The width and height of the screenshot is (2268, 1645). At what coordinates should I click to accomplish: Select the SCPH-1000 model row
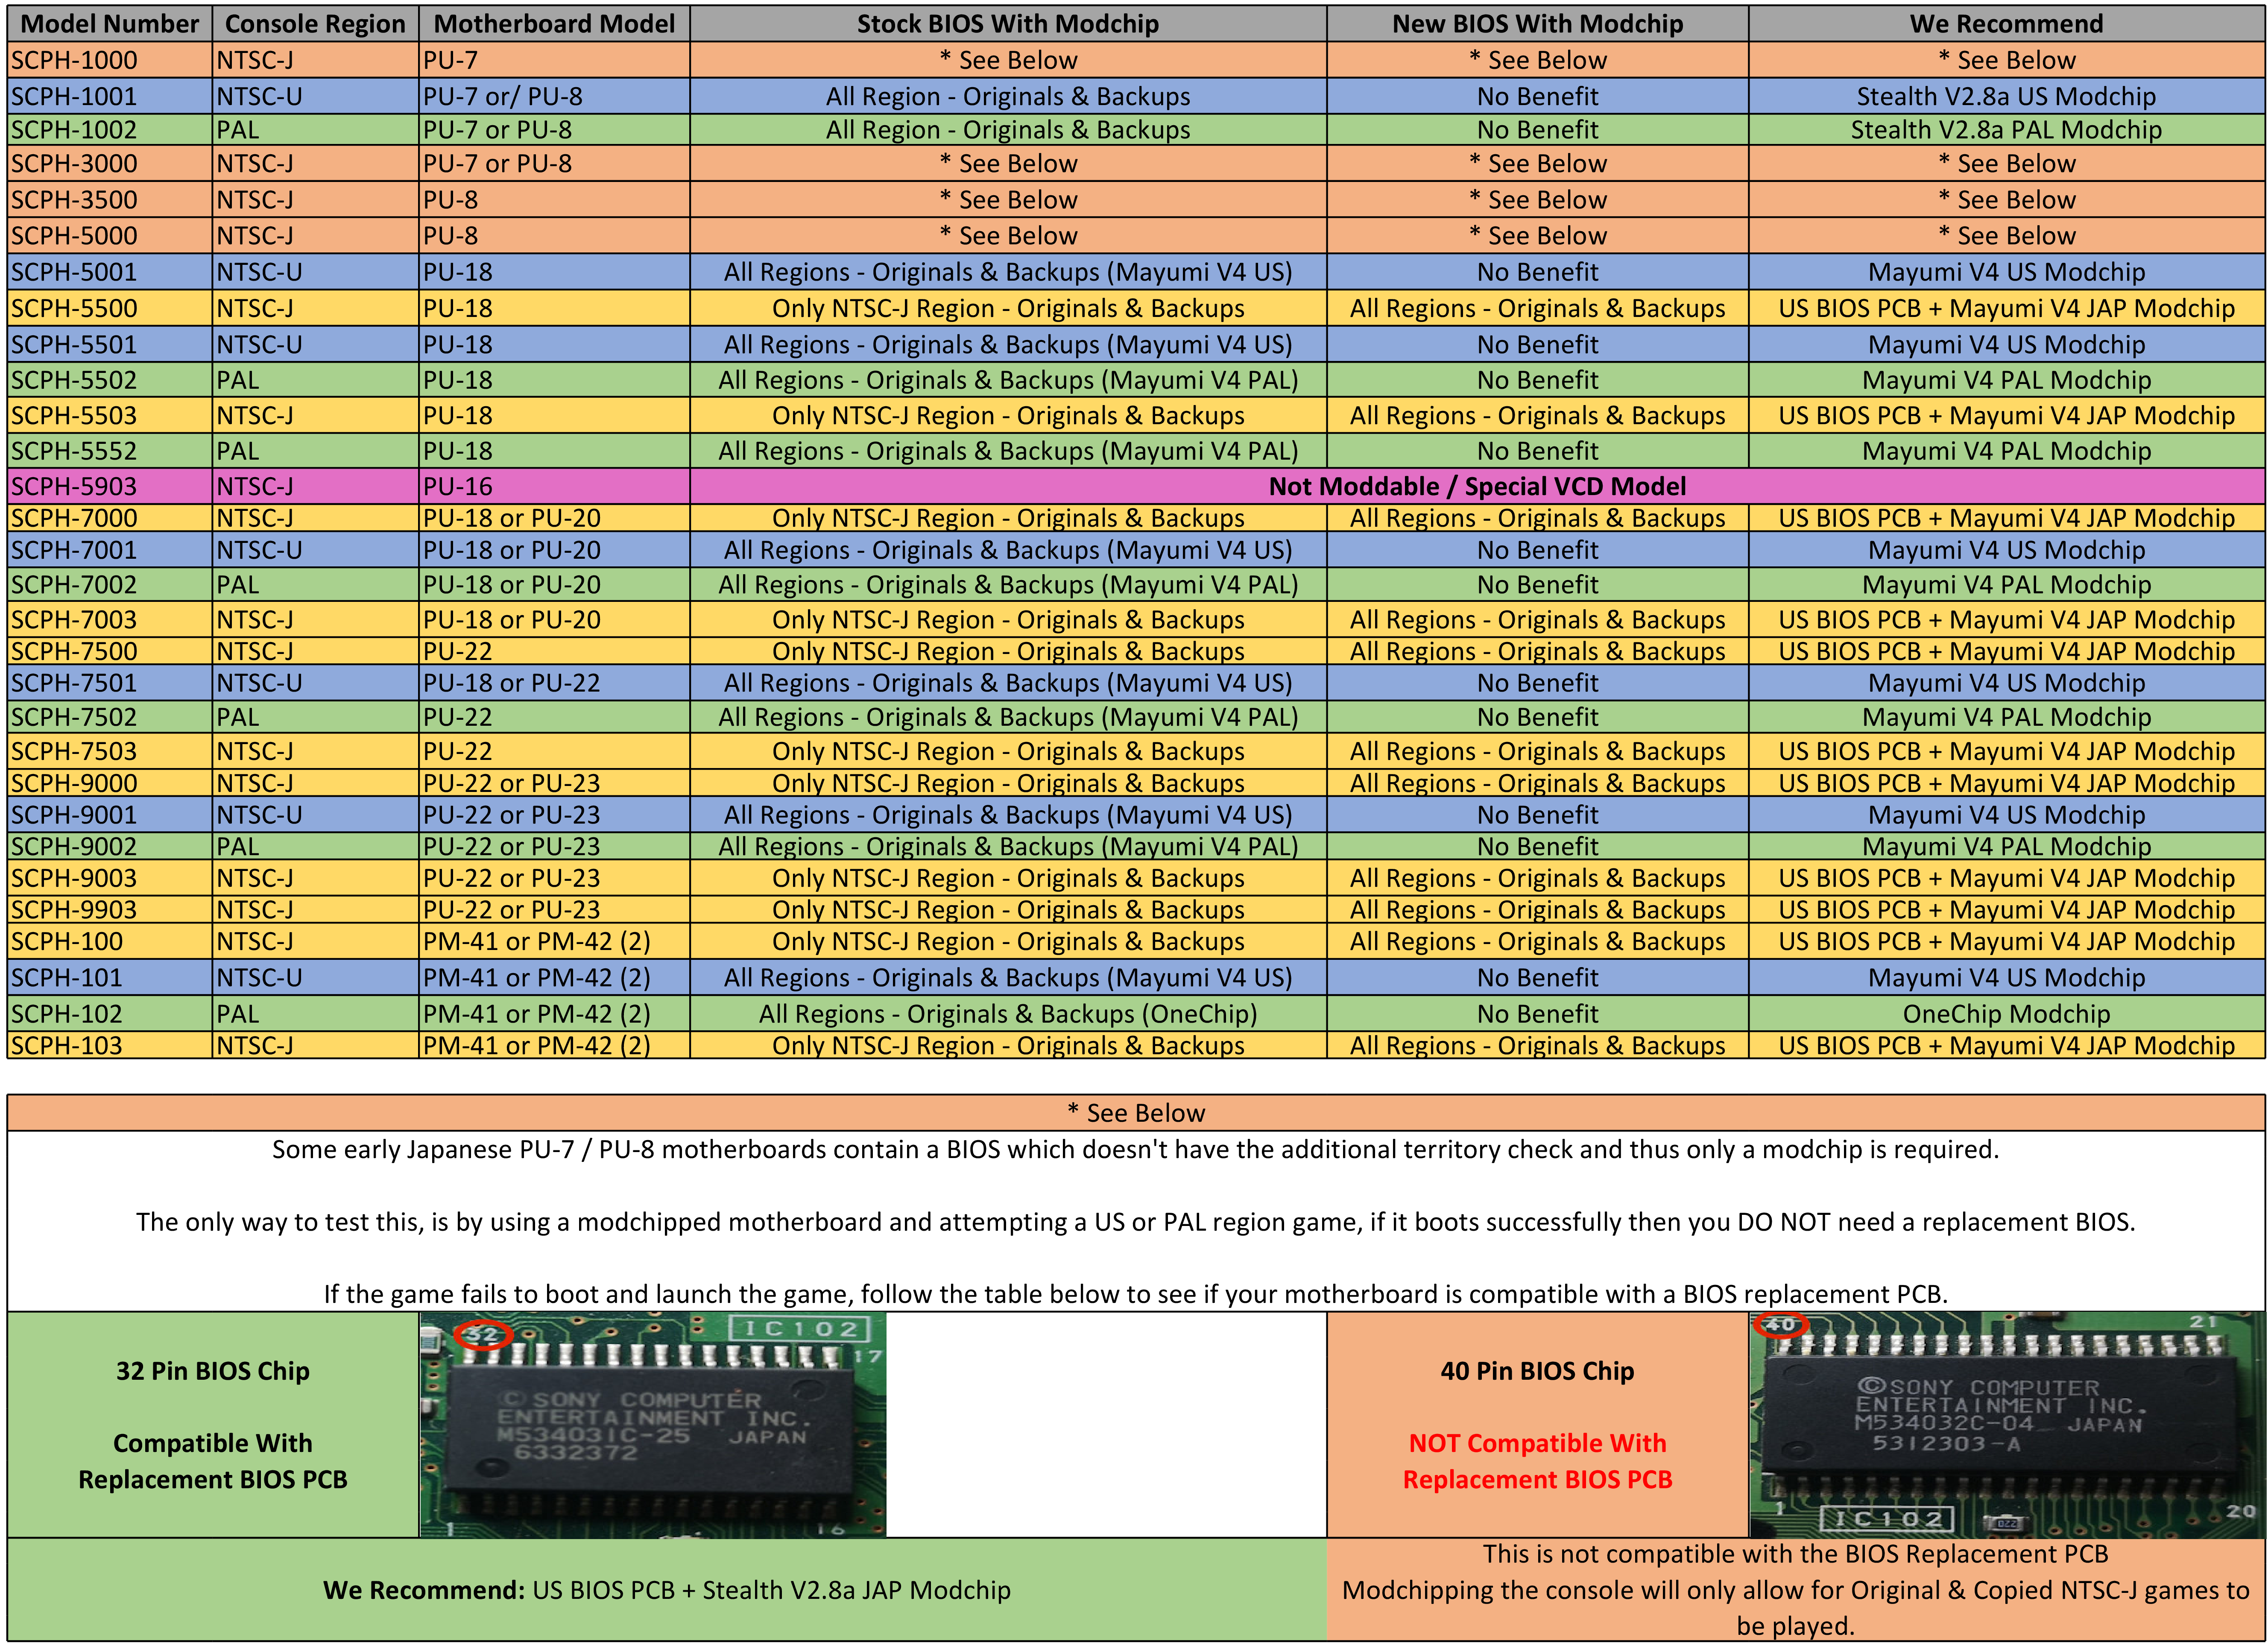click(105, 60)
